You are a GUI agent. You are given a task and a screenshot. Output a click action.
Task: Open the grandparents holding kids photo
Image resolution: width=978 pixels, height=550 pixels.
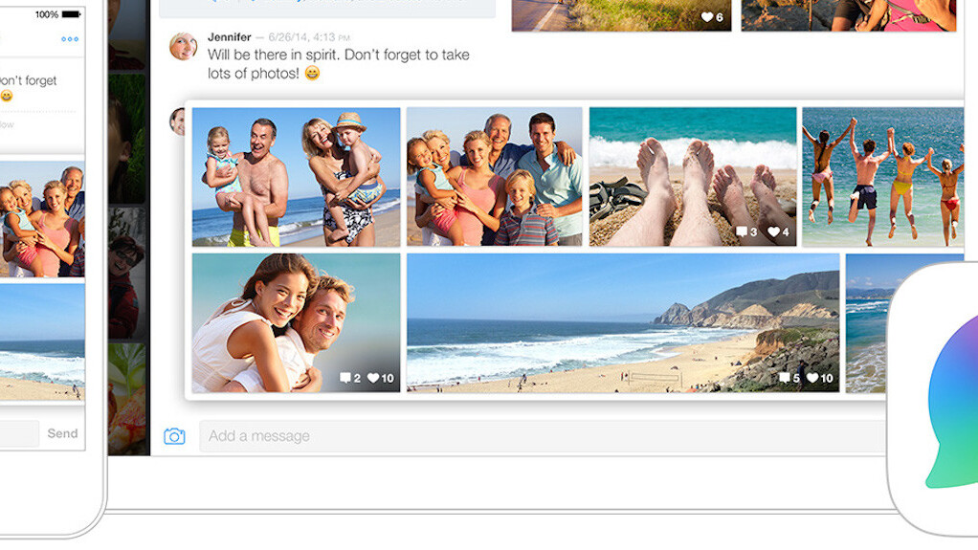coord(296,177)
